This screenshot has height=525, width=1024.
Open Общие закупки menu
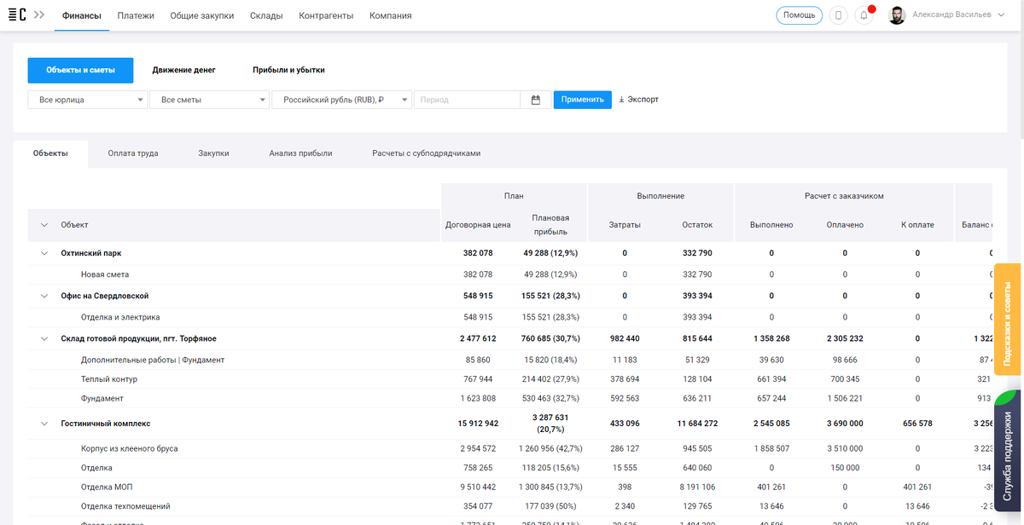pyautogui.click(x=202, y=15)
